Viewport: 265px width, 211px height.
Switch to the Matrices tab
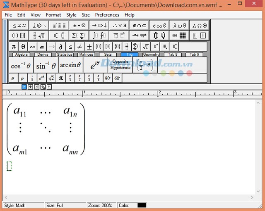pos(86,55)
